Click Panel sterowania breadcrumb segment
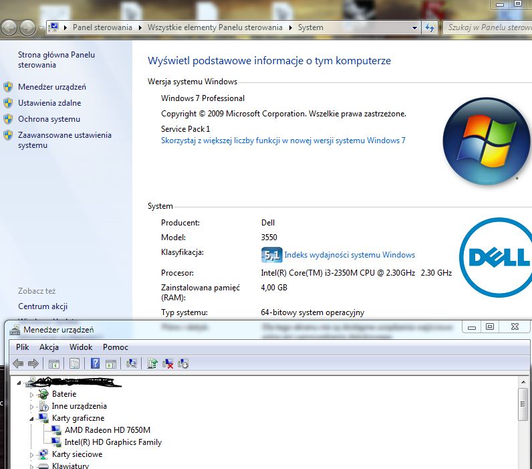Screen dimensions: 532x469 tap(102, 27)
